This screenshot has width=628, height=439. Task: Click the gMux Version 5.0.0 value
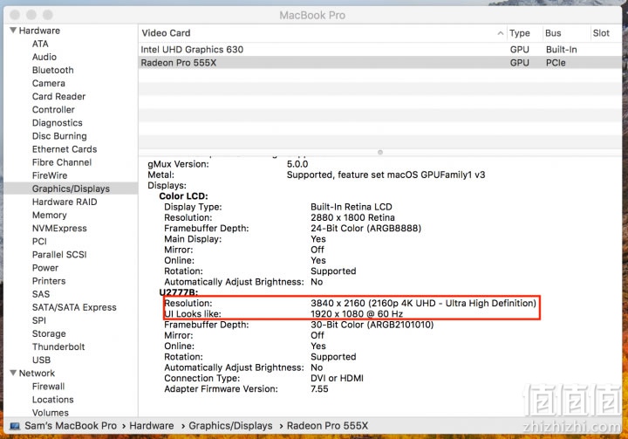(297, 164)
